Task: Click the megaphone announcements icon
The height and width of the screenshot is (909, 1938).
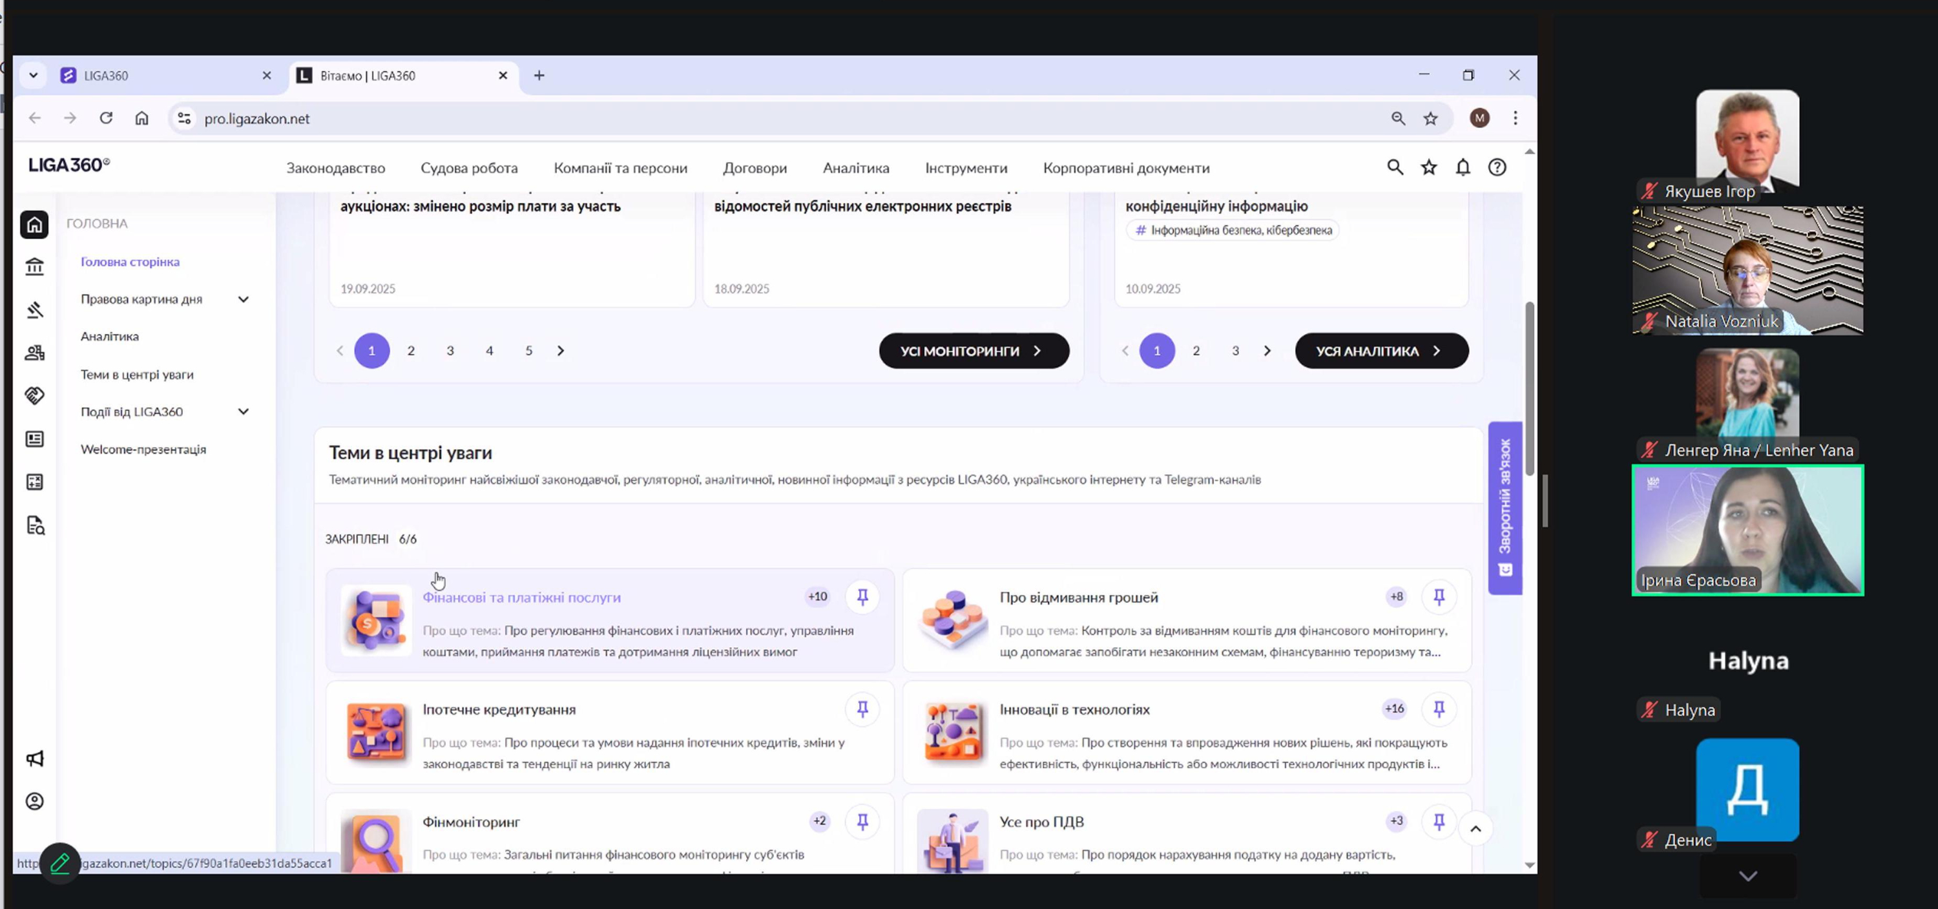Action: (35, 758)
